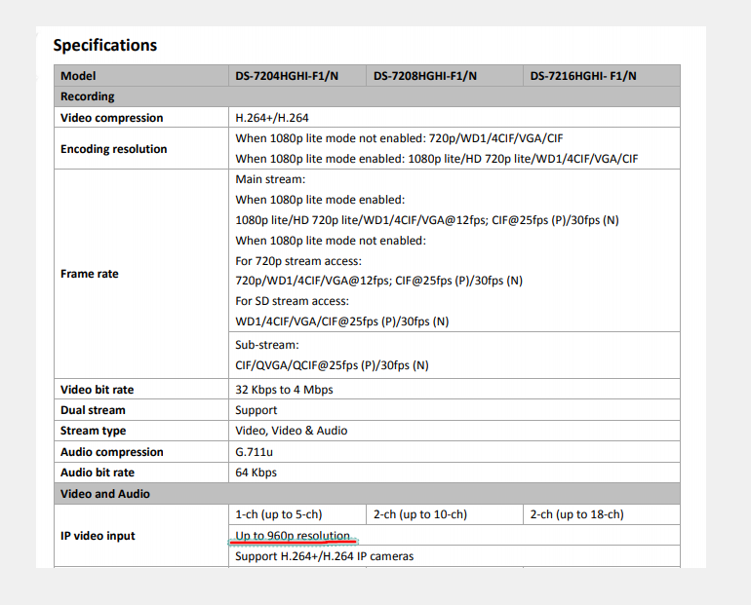Click the '32 Kbps to 4 Mbps' value

point(284,390)
